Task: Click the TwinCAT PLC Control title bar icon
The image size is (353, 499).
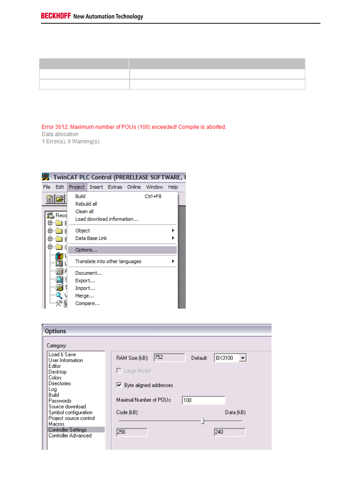Action: tap(46, 177)
